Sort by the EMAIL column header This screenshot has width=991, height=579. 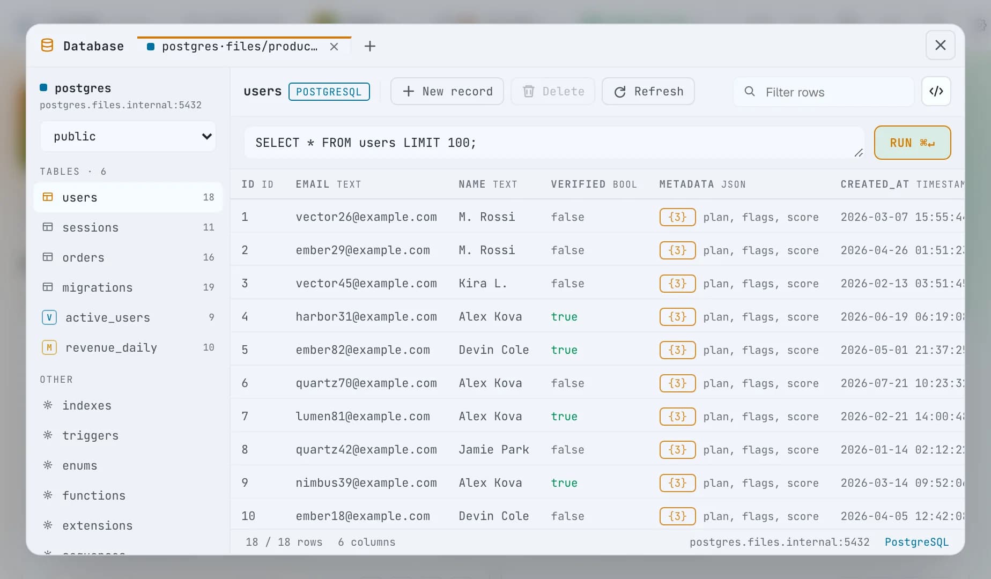click(x=328, y=184)
